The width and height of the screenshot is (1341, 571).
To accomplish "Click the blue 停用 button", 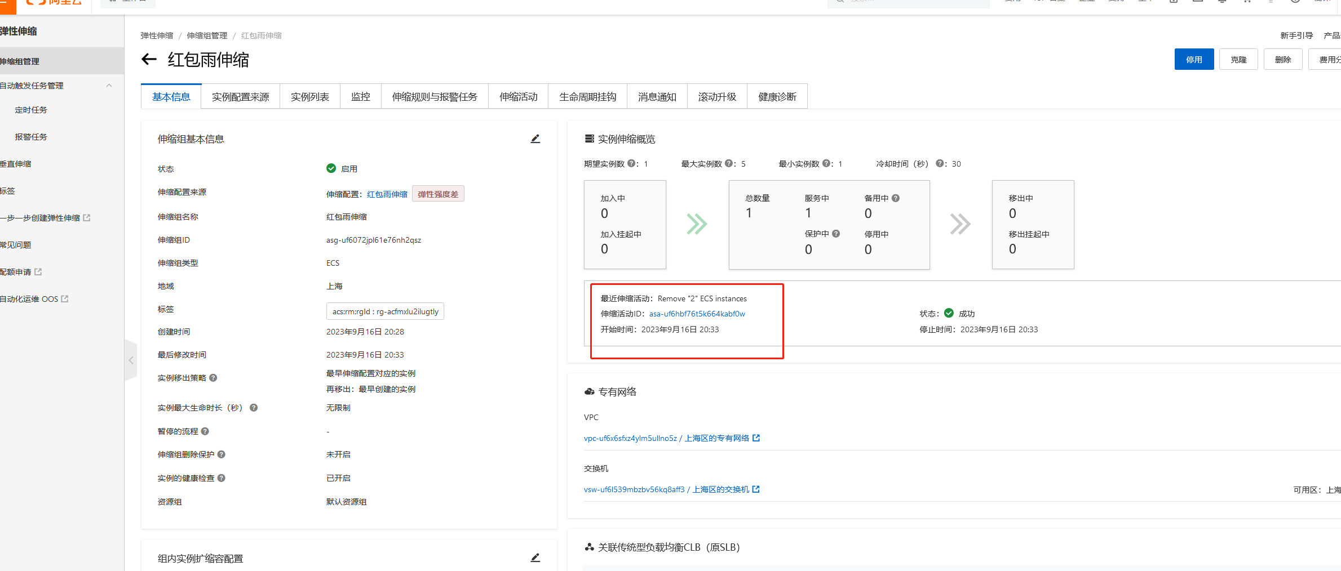I will point(1194,59).
